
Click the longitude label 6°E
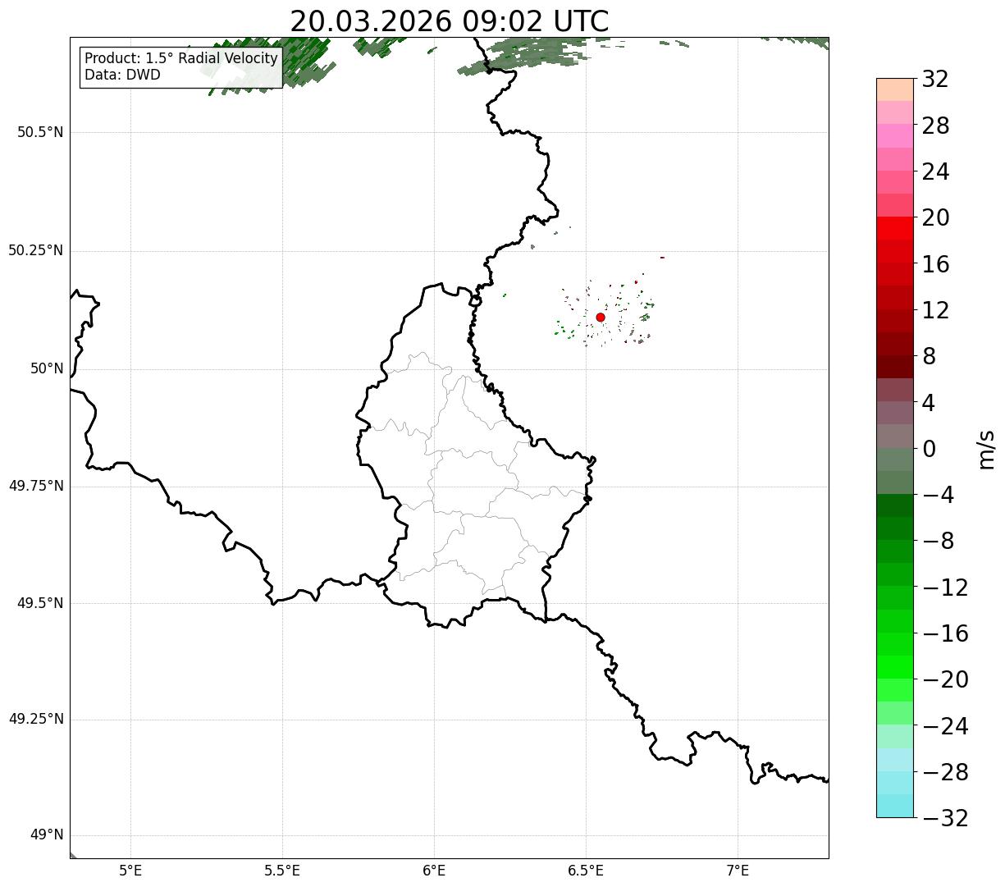434,871
